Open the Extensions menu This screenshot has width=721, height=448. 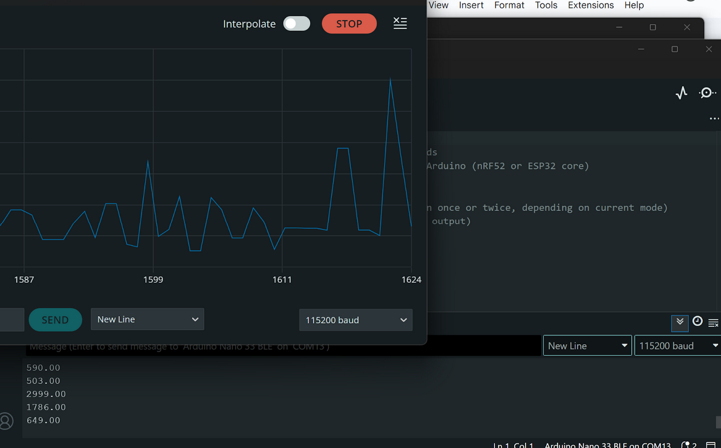coord(591,5)
